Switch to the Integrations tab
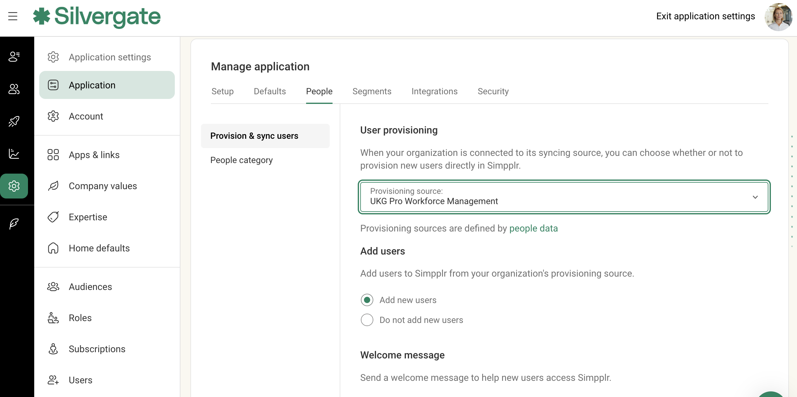797x397 pixels. [x=434, y=91]
